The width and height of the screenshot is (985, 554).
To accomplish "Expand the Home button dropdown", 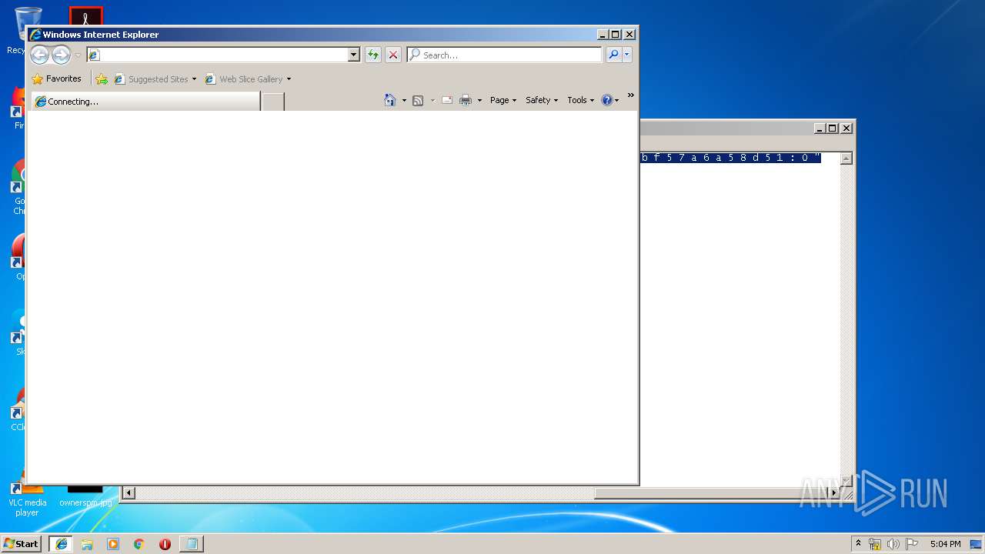I will [x=404, y=101].
